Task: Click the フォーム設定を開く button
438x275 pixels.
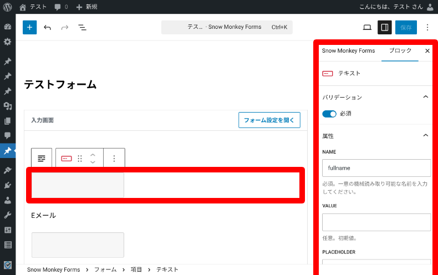Action: point(269,120)
